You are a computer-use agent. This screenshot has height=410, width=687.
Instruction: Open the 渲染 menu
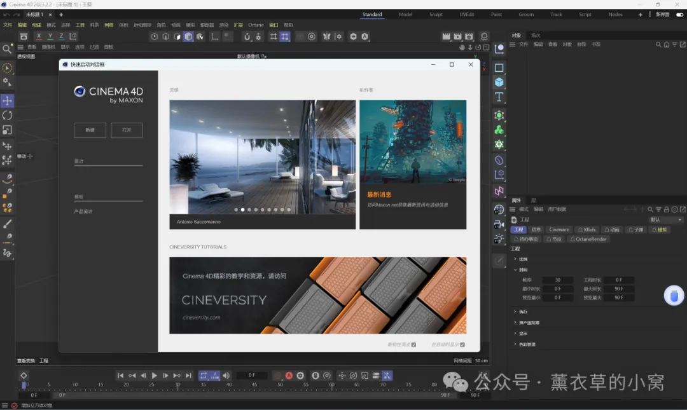coord(224,25)
